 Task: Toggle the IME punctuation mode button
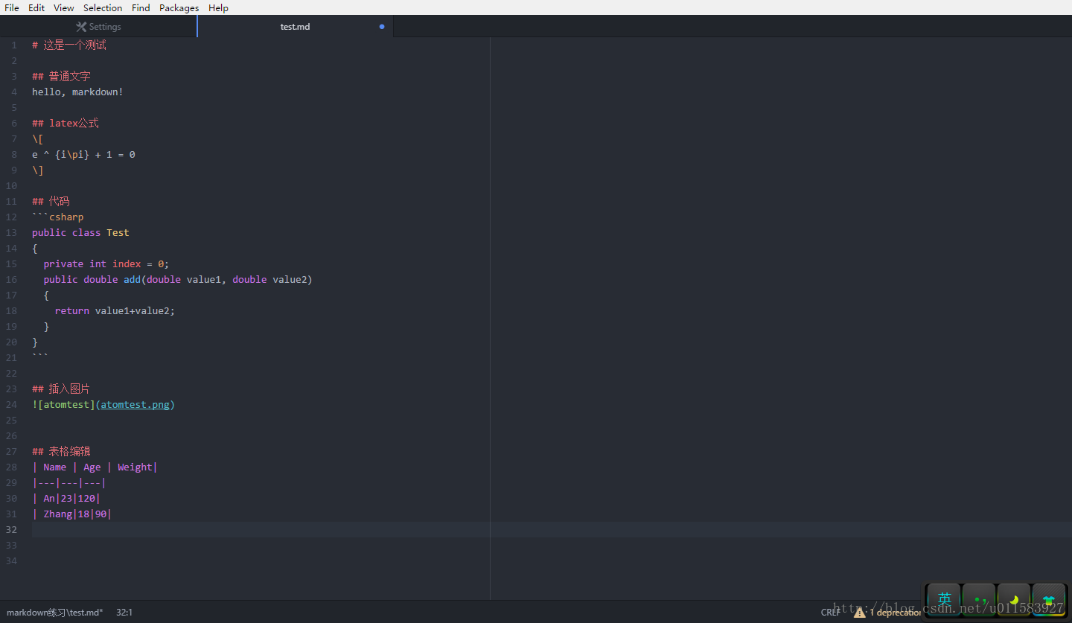pos(979,599)
